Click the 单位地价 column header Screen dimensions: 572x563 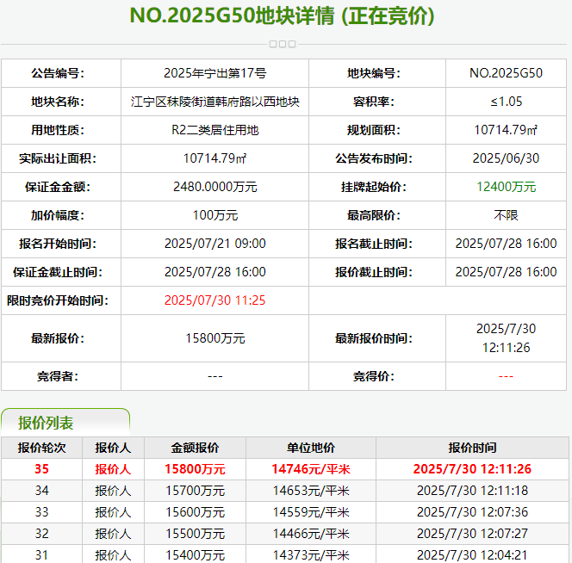(310, 448)
